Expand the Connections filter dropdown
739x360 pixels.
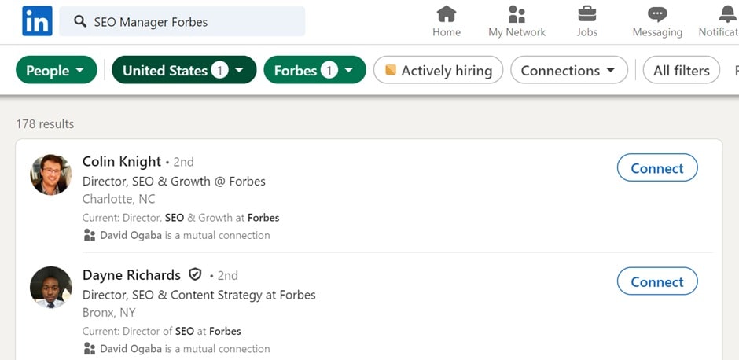pyautogui.click(x=569, y=70)
